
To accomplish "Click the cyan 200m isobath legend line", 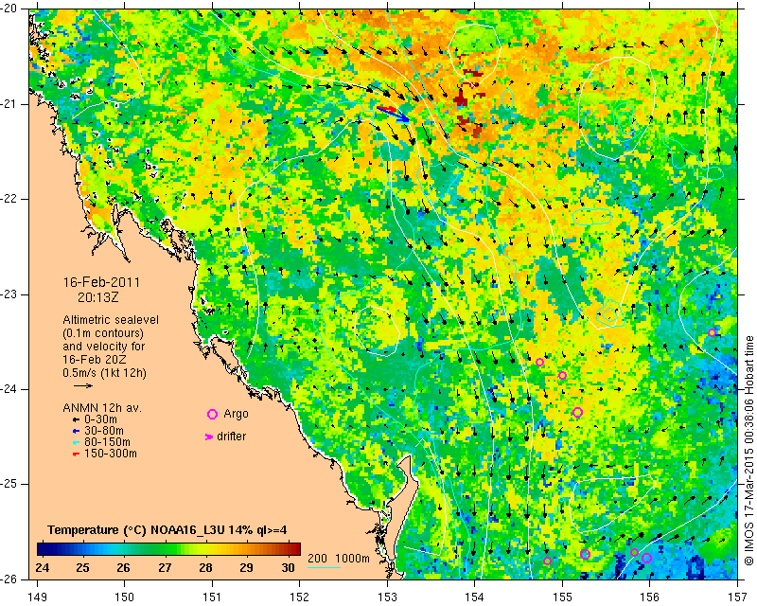I will [324, 567].
